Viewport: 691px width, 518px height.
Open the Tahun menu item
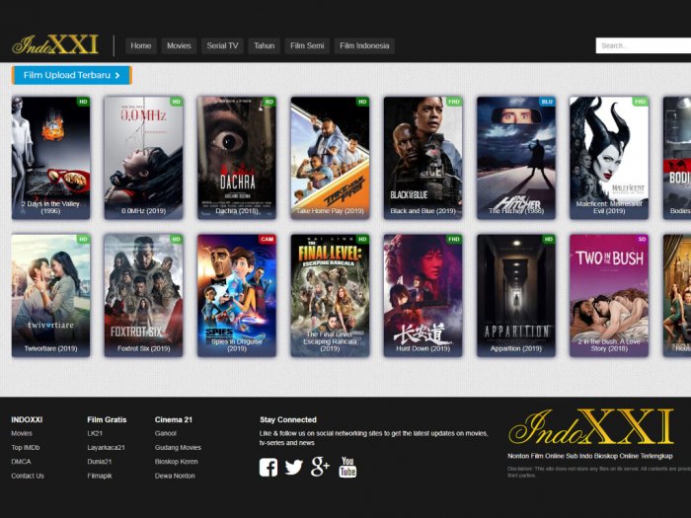(x=264, y=45)
